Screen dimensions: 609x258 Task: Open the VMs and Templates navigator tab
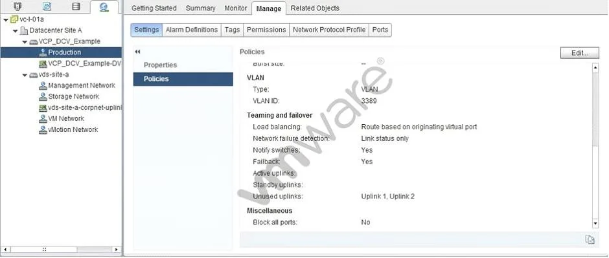(x=47, y=6)
